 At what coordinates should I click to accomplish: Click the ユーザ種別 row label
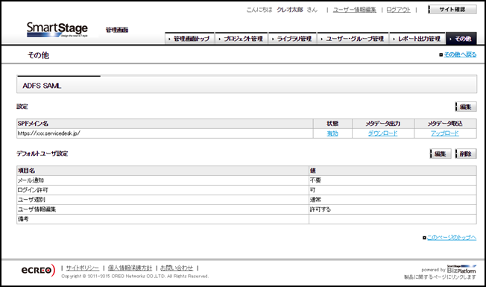(31, 200)
